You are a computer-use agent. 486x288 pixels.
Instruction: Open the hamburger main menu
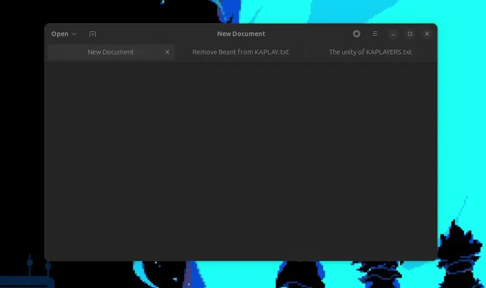point(375,34)
